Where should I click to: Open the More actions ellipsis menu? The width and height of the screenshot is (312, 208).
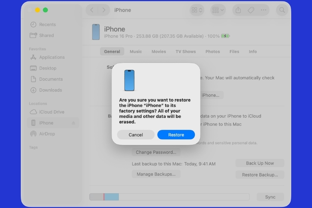264,10
